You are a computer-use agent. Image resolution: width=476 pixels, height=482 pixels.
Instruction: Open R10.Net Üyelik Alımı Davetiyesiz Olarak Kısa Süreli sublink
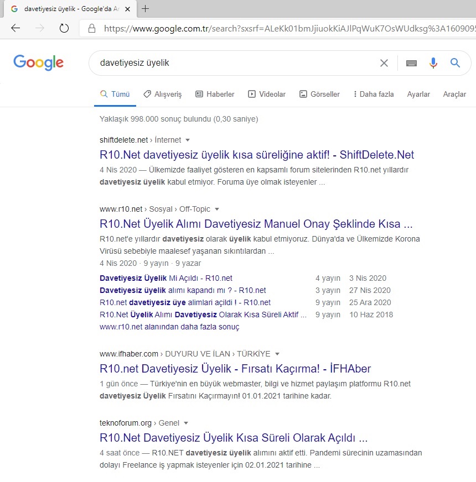pos(203,315)
